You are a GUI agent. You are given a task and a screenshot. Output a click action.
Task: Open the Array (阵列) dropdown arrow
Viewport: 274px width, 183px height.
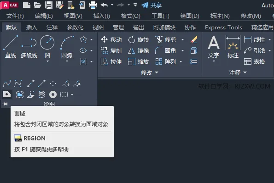point(181,61)
